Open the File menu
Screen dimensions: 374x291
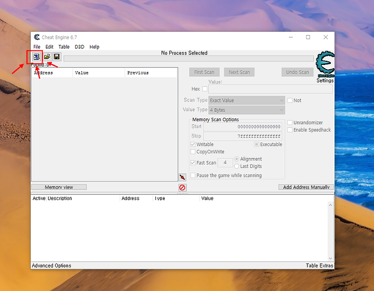(x=37, y=47)
